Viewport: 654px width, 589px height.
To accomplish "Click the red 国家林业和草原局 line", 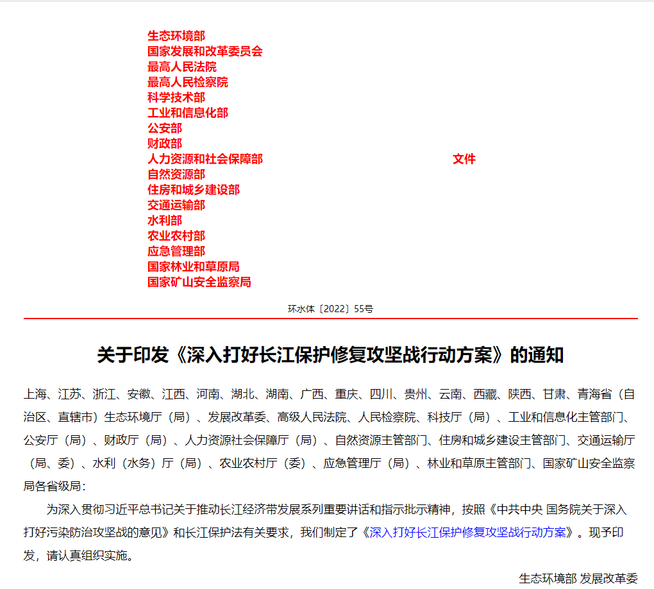I will (x=194, y=267).
